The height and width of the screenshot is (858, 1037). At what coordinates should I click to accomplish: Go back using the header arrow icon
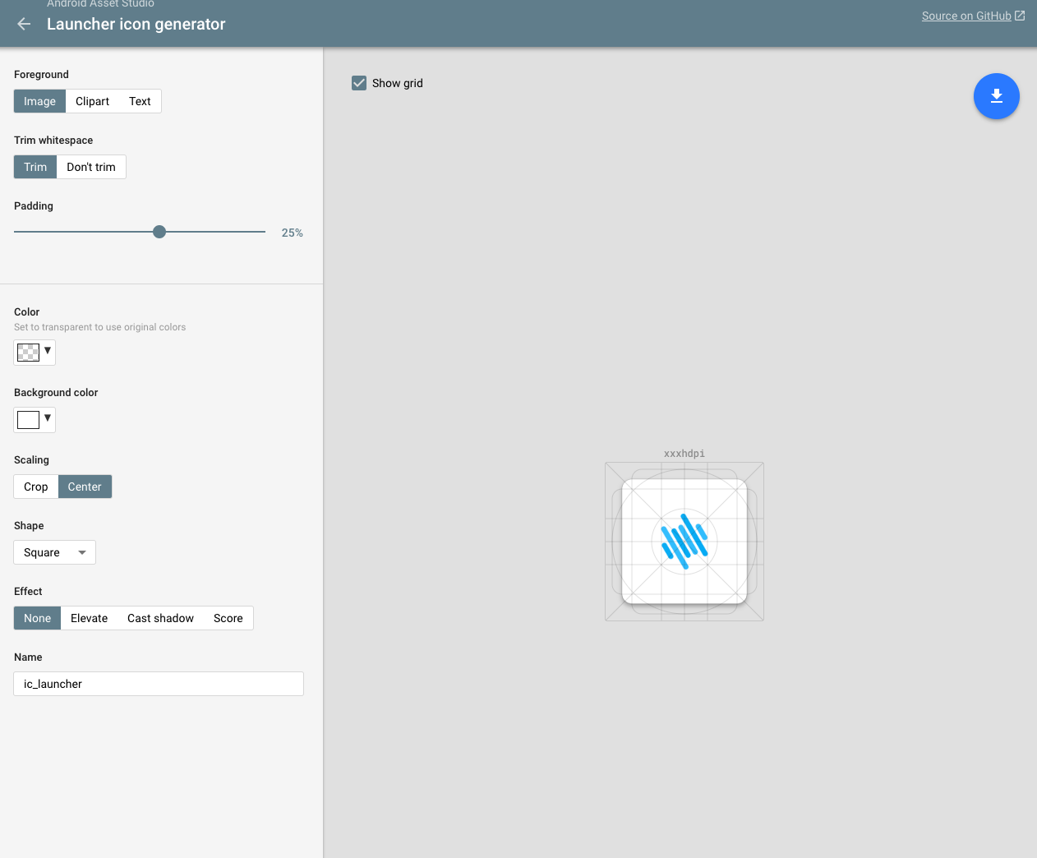click(x=24, y=24)
